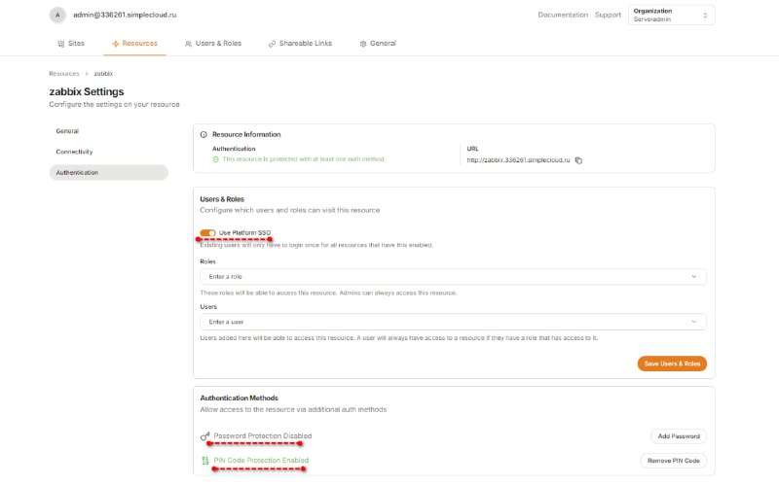Open the Documentation link

tap(563, 15)
